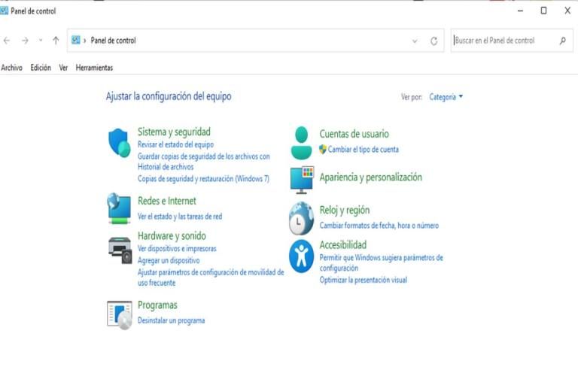Viewport: 578px width, 385px height.
Task: Open the Herramientas menu
Action: [x=94, y=68]
